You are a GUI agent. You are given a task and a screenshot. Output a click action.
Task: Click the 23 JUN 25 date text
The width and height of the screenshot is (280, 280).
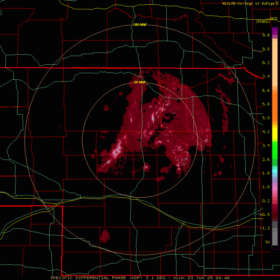[x=200, y=278]
